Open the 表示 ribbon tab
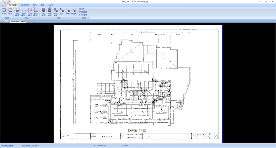 35,5
